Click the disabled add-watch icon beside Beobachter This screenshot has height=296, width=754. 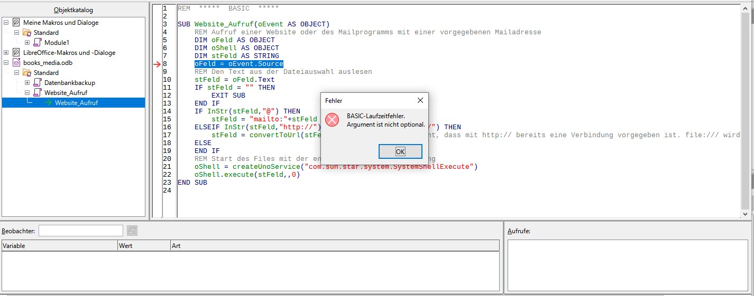coord(132,231)
